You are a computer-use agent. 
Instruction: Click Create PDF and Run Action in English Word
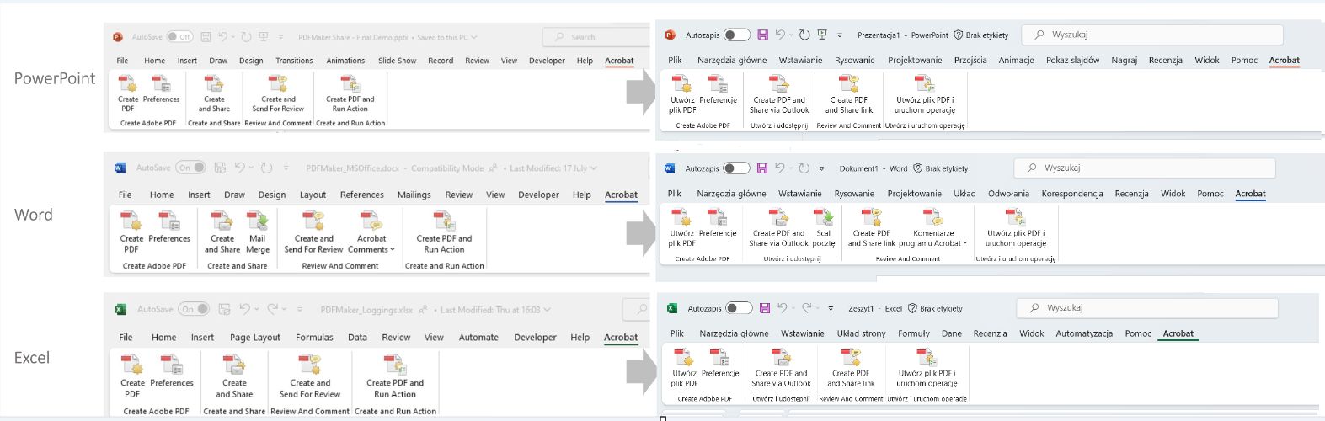point(444,232)
